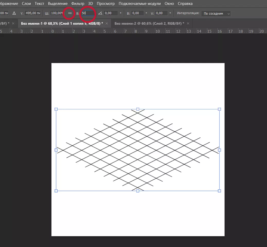Click the vertical skew V field

click(161, 13)
